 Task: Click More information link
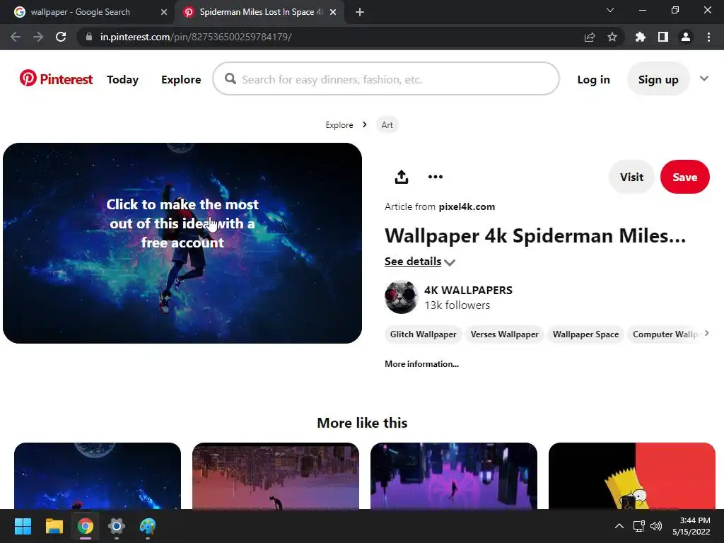click(421, 364)
